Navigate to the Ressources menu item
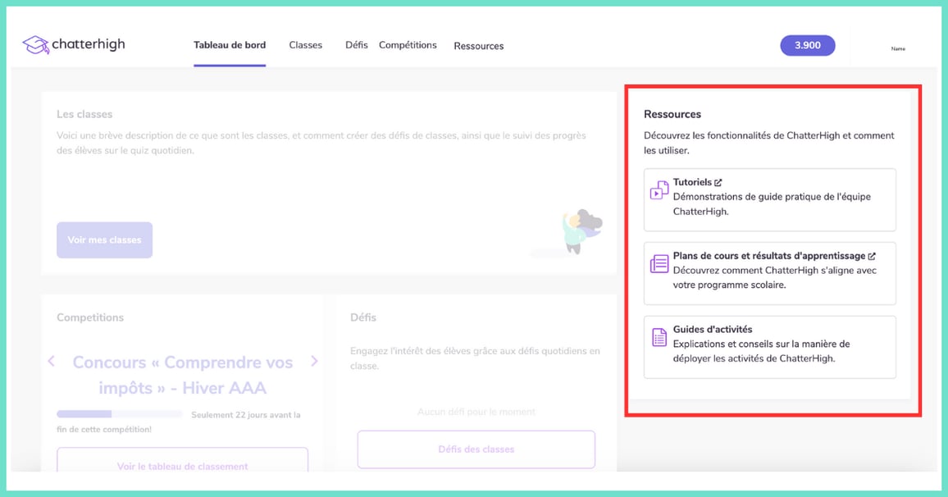This screenshot has width=948, height=497. coord(478,47)
